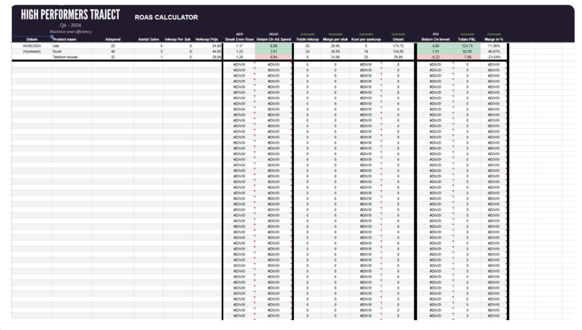The height and width of the screenshot is (330, 582).
Task: Select ROI cell '4,99'
Action: tap(435, 46)
